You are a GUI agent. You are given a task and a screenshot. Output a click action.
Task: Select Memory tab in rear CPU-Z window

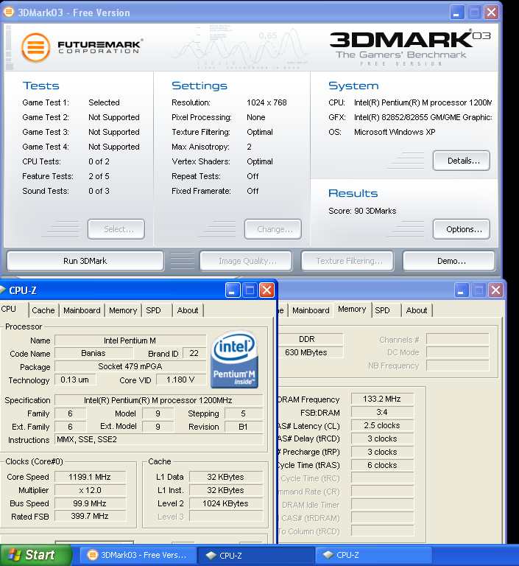click(x=352, y=310)
